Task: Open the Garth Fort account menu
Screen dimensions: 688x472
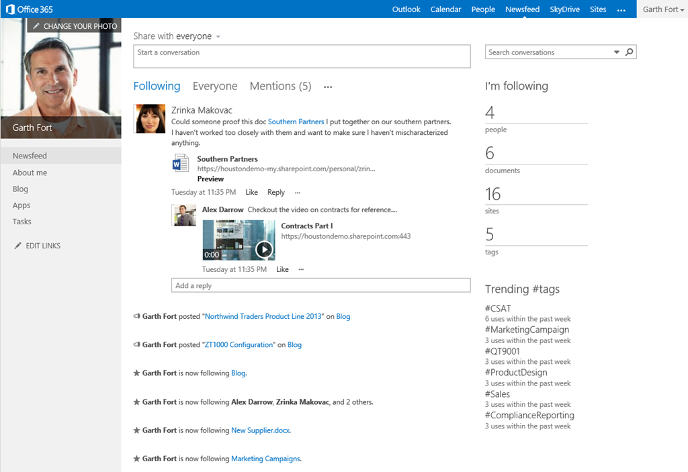Action: [x=663, y=9]
